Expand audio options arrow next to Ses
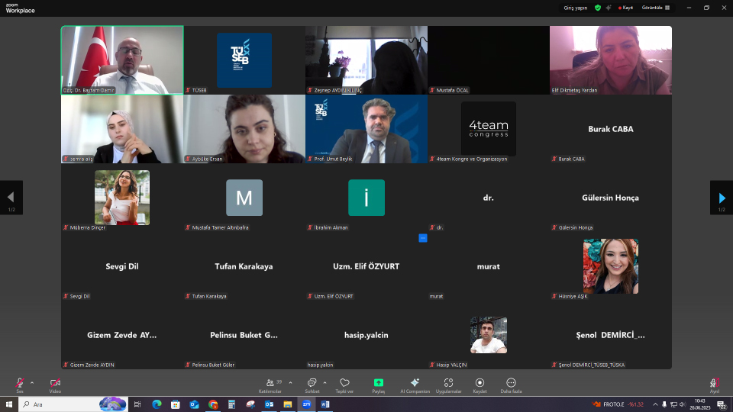The width and height of the screenshot is (733, 412). [32, 382]
